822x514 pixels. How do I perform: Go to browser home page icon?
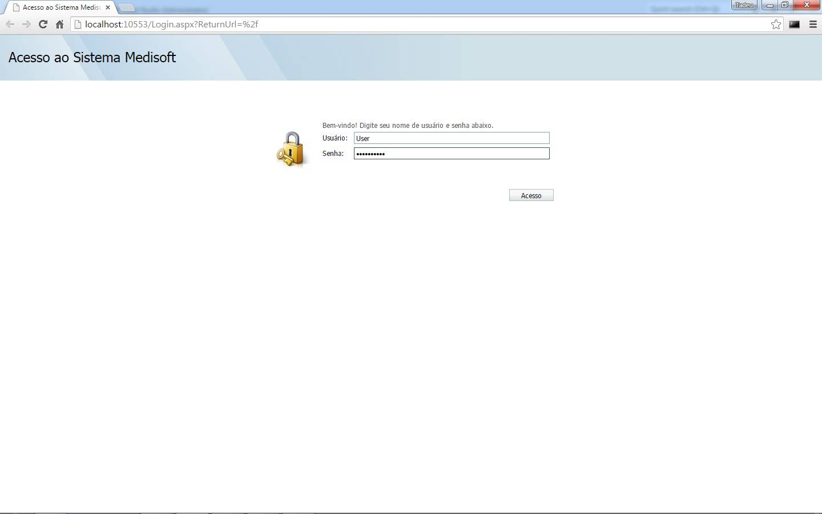point(59,24)
